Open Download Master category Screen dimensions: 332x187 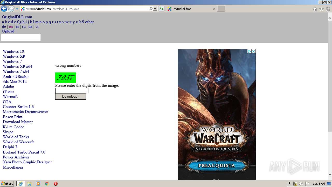point(18,122)
